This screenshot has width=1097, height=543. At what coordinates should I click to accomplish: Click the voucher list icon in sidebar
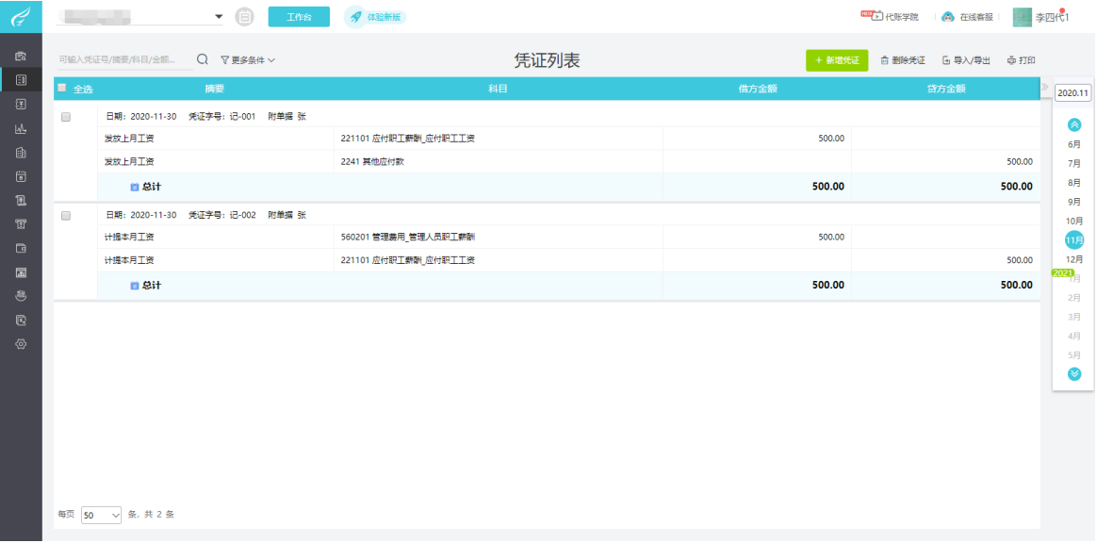[x=21, y=80]
